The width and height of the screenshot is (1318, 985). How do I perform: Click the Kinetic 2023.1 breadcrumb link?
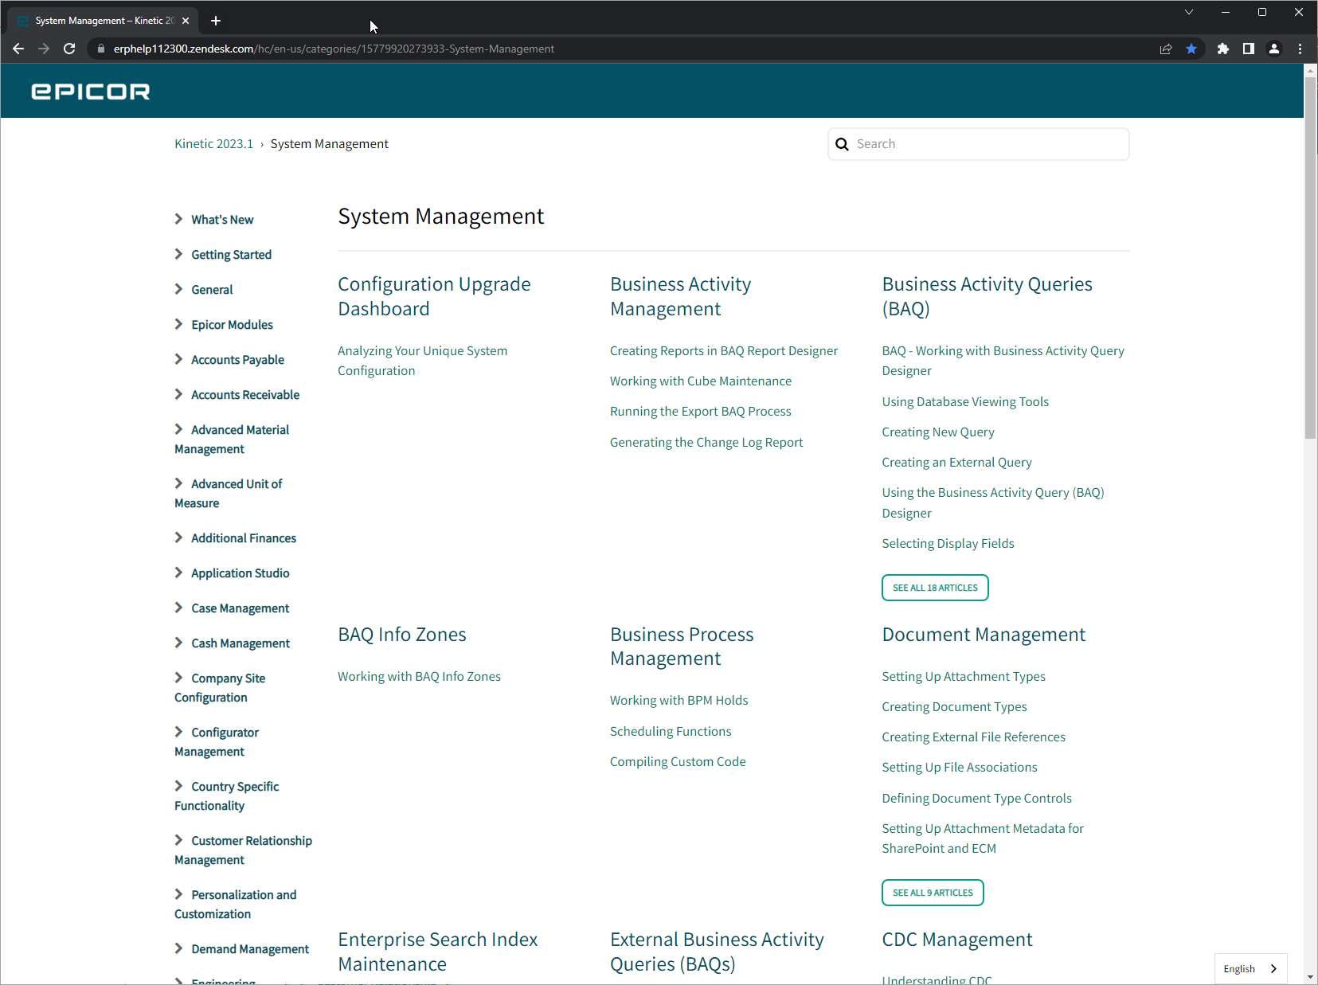(x=213, y=144)
